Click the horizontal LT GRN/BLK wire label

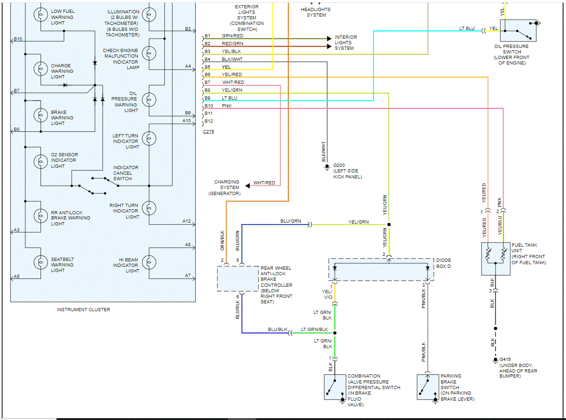315,330
